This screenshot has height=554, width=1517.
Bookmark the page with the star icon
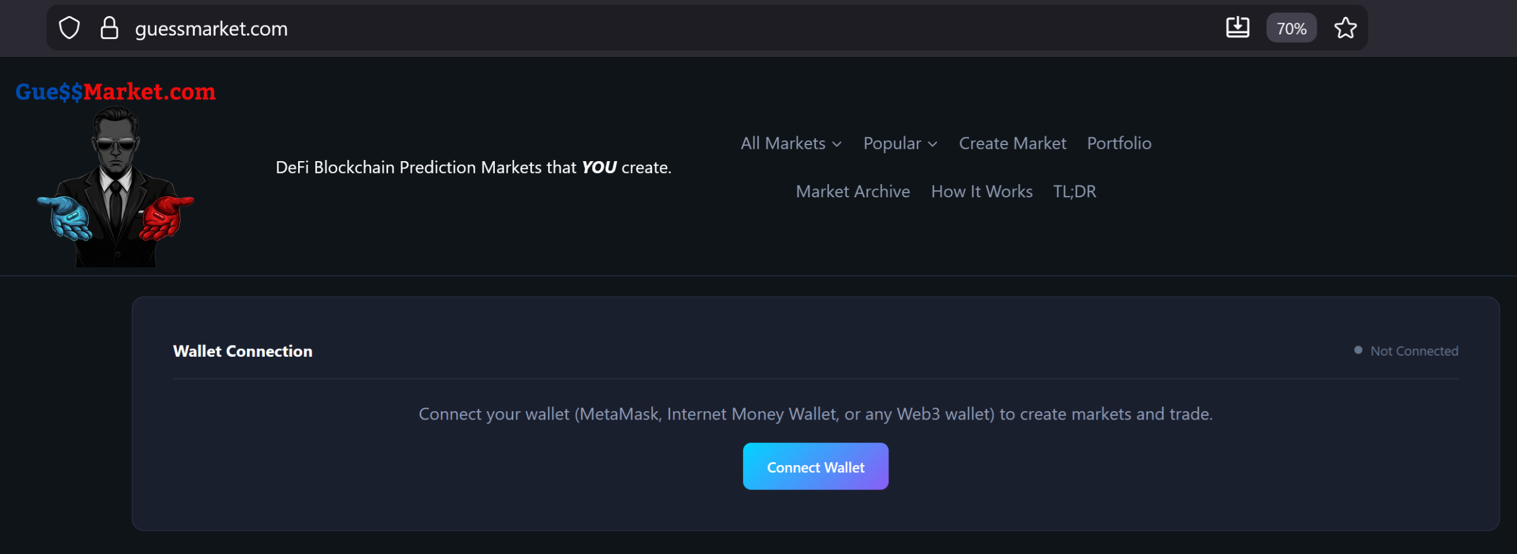1345,27
